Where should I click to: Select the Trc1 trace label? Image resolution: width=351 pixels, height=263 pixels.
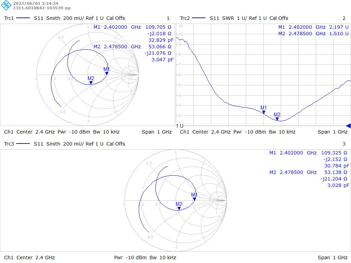coord(9,18)
